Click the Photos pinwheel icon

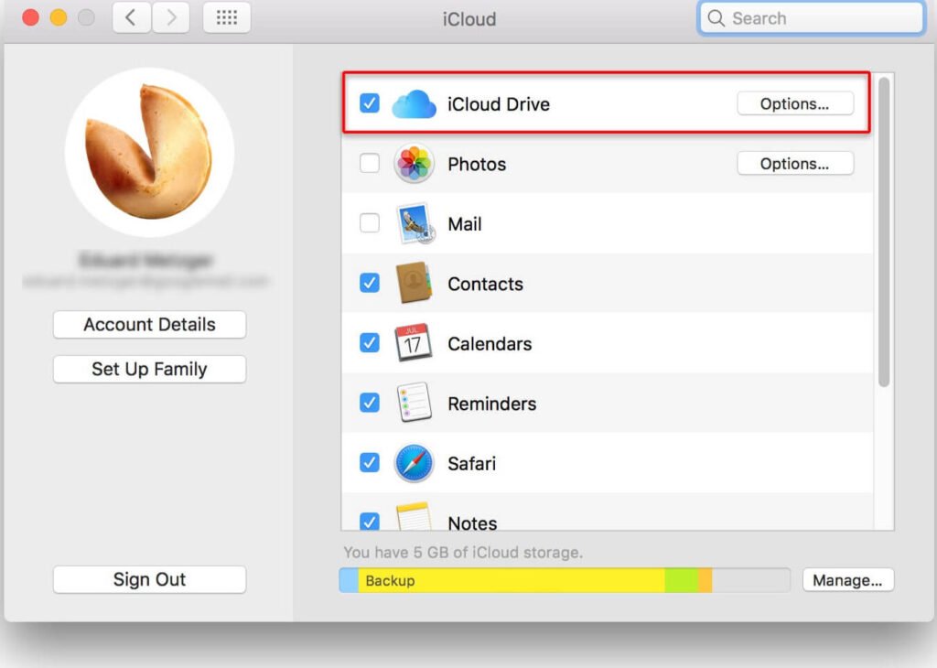click(414, 163)
